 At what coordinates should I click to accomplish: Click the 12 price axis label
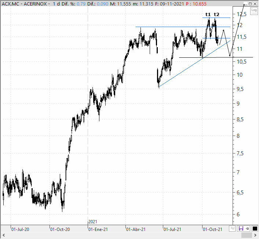pos(240,25)
